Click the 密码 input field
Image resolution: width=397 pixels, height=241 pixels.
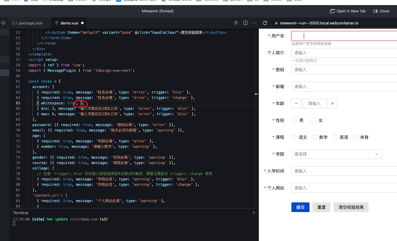click(x=344, y=70)
